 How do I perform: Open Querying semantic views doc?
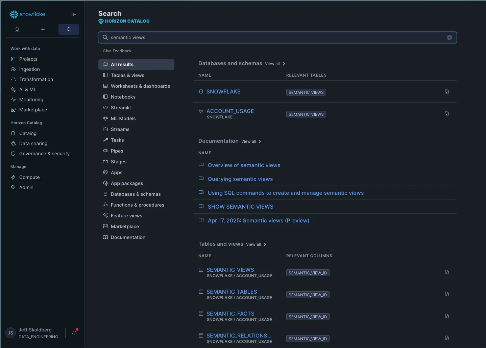pos(240,179)
